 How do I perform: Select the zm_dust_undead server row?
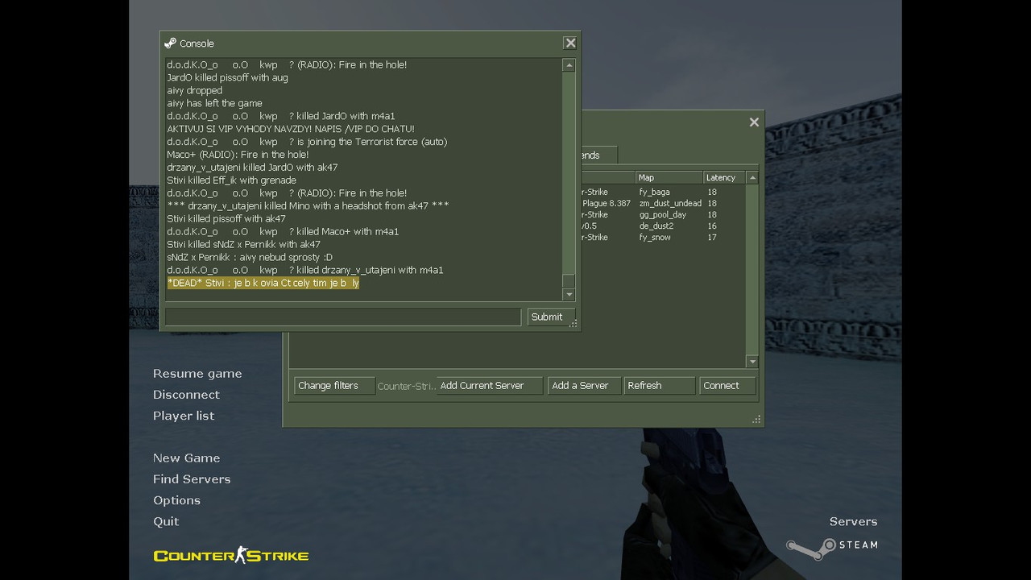tap(663, 204)
